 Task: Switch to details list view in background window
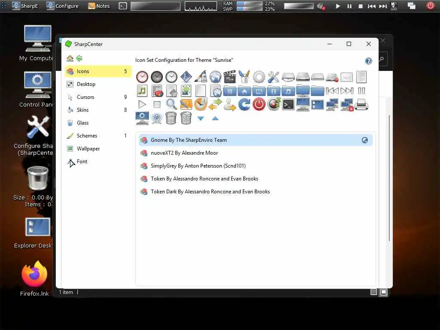pyautogui.click(x=373, y=292)
